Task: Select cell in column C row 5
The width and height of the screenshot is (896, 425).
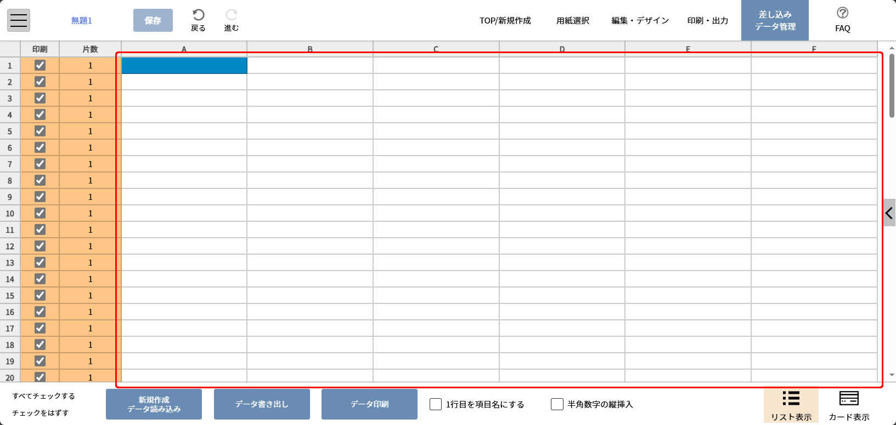Action: coord(436,131)
